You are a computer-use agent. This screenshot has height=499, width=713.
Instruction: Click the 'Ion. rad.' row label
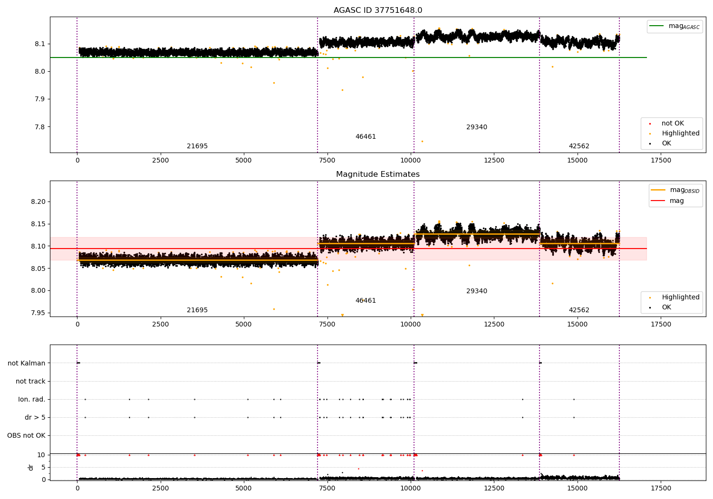32,400
